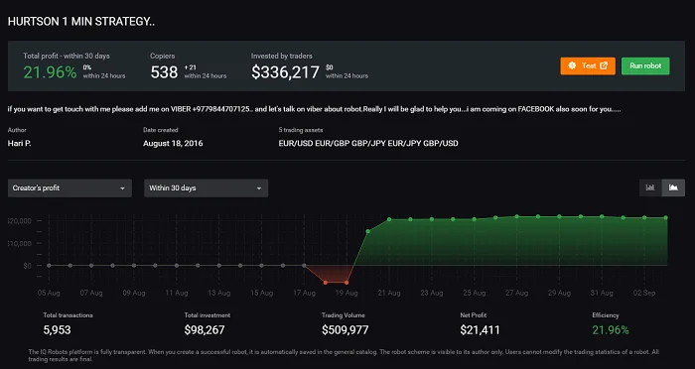This screenshot has width=695, height=369.
Task: Click the gear icon on Test button
Action: [572, 65]
